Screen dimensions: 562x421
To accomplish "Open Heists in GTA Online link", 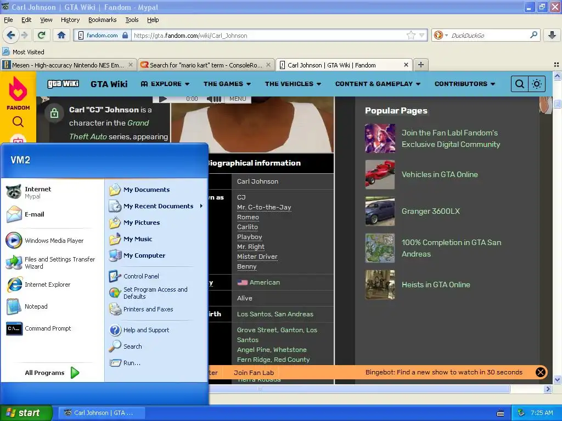I will point(435,285).
